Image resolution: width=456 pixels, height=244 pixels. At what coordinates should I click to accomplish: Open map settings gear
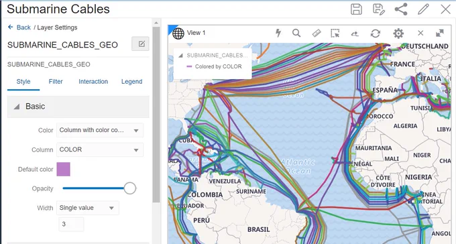[398, 34]
